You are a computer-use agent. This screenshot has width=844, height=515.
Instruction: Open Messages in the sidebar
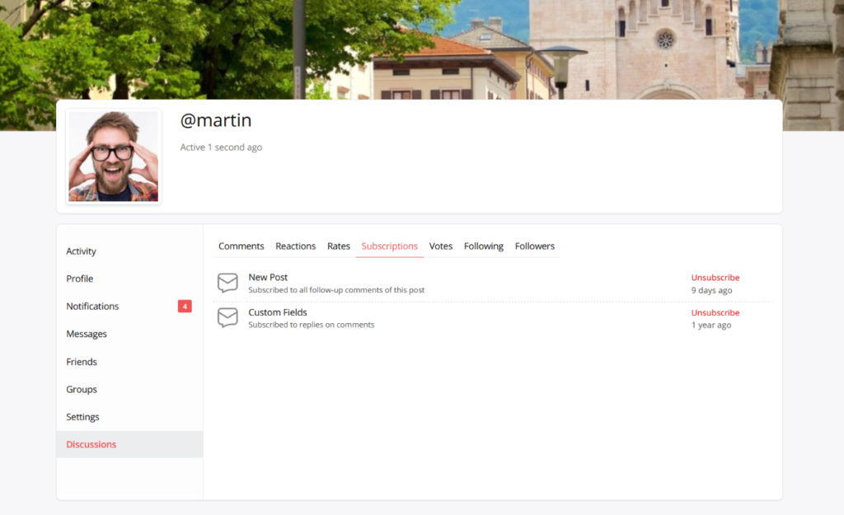87,335
